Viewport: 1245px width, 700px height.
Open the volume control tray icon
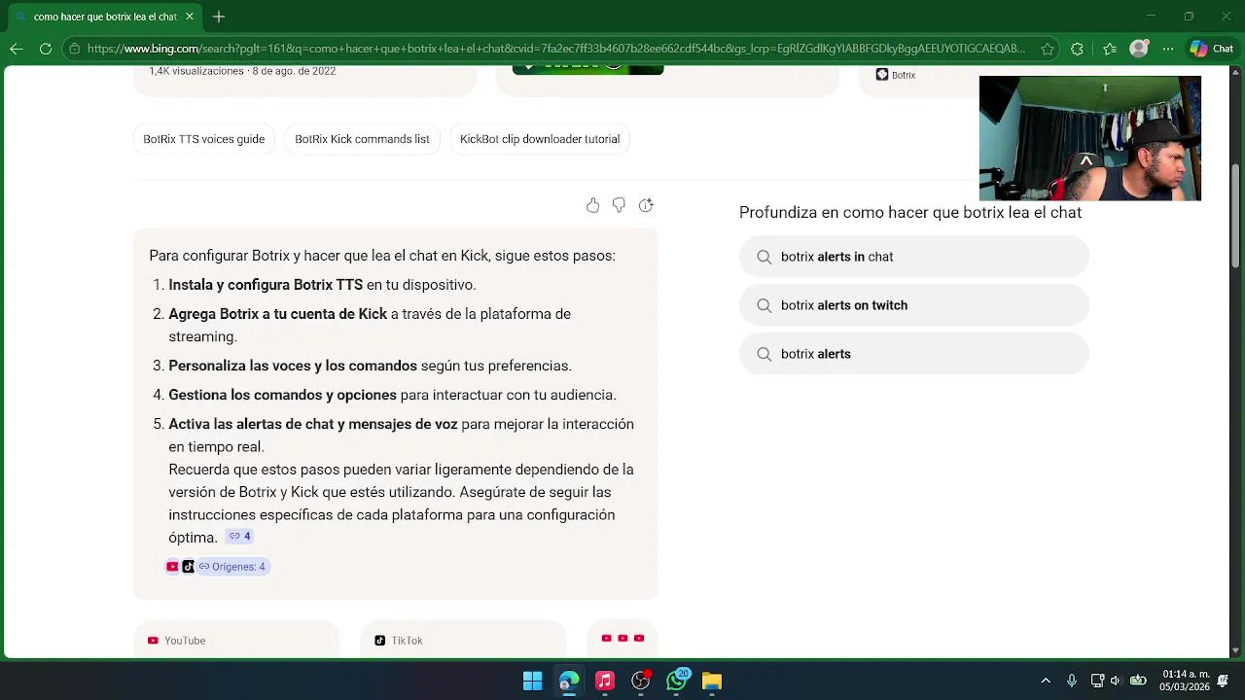click(x=1117, y=681)
